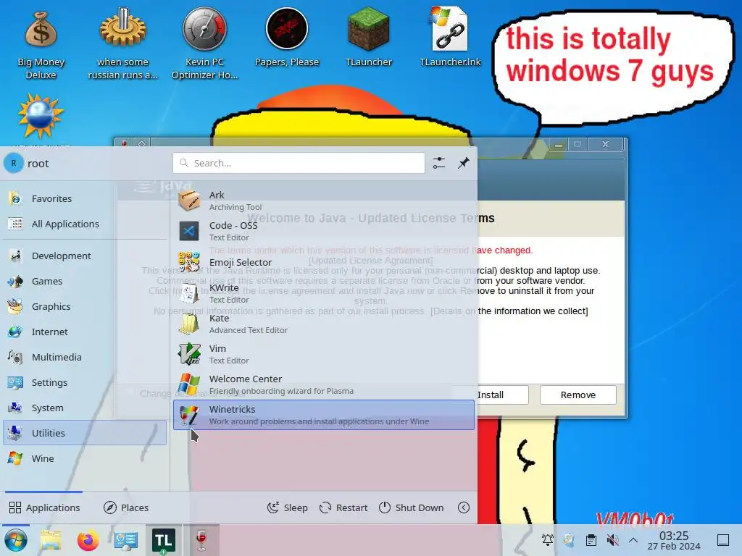
Task: Click muted volume tray icon
Action: pyautogui.click(x=612, y=540)
